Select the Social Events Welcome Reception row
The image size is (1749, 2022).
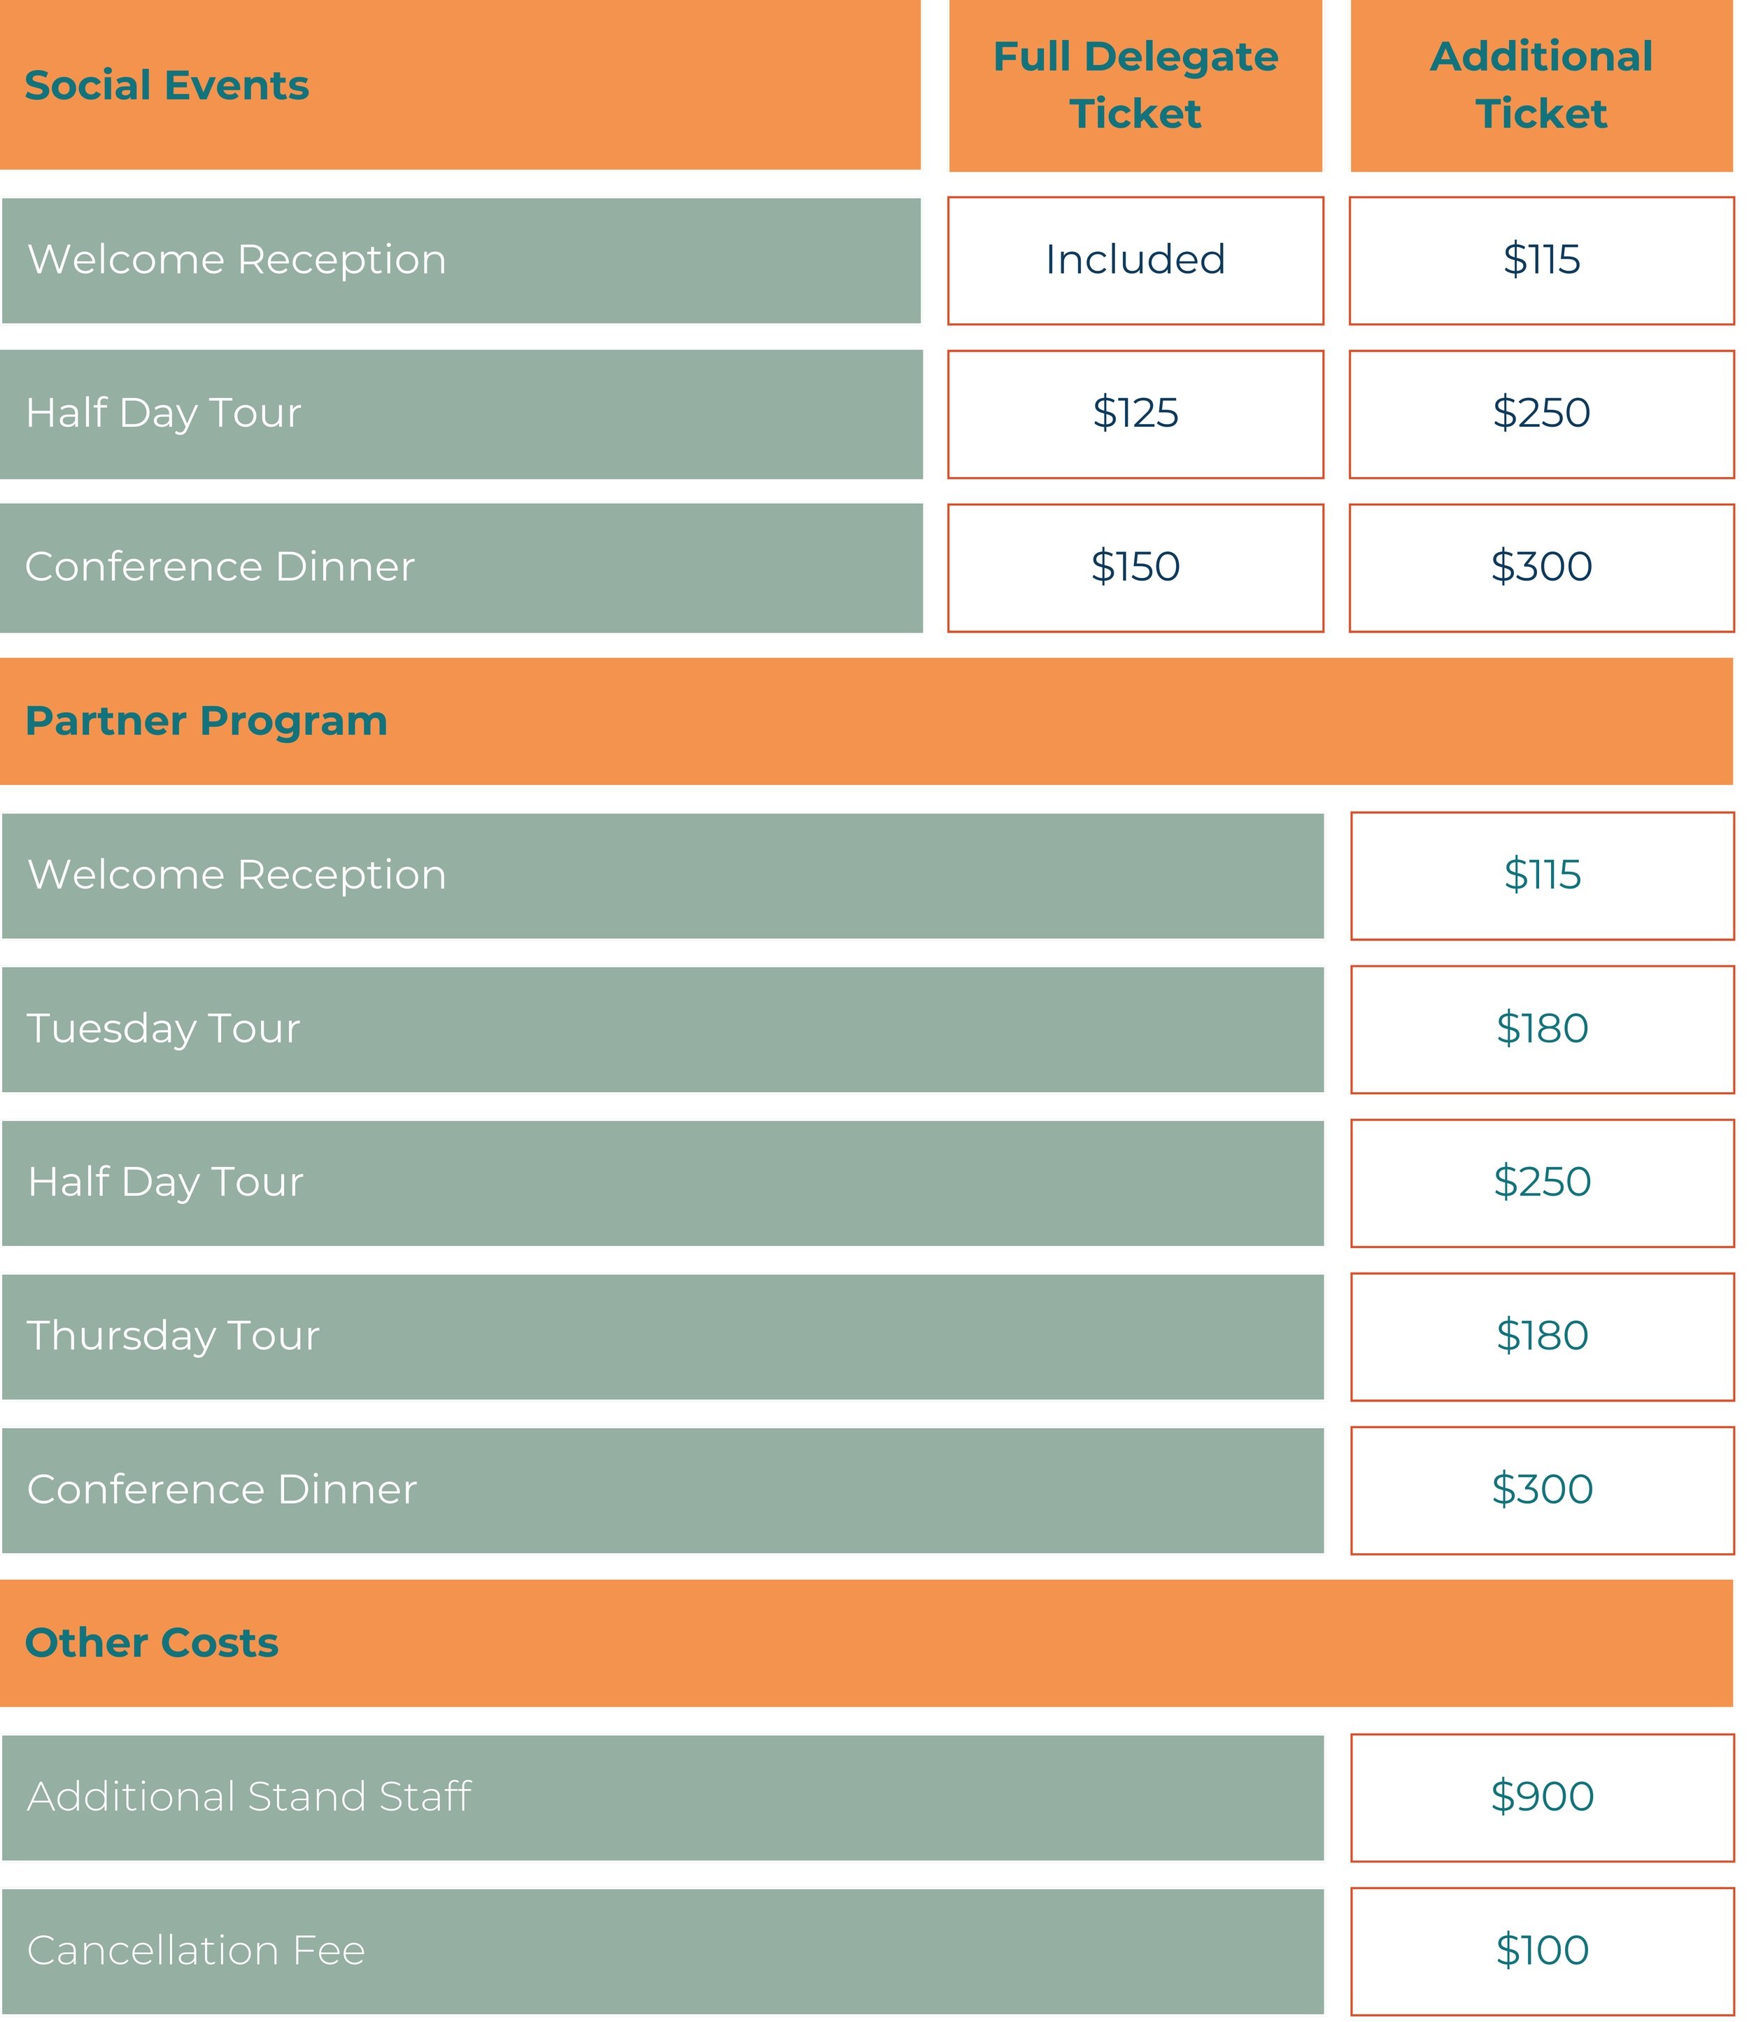coord(462,260)
